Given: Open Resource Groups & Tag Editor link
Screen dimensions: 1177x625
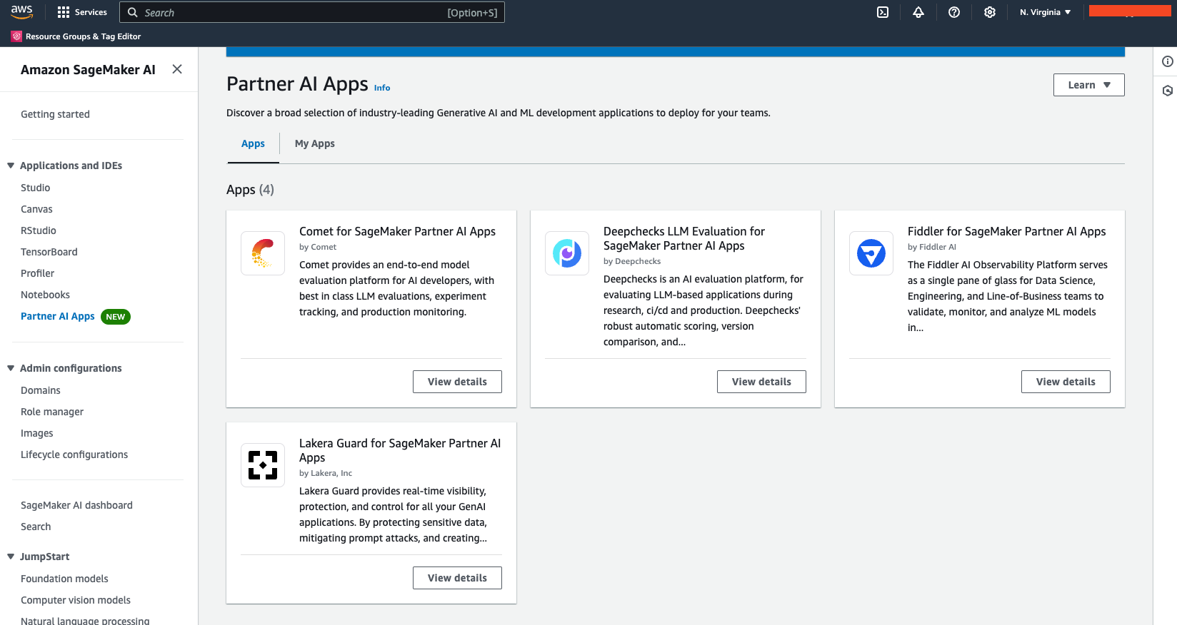Looking at the screenshot, I should click(x=83, y=36).
